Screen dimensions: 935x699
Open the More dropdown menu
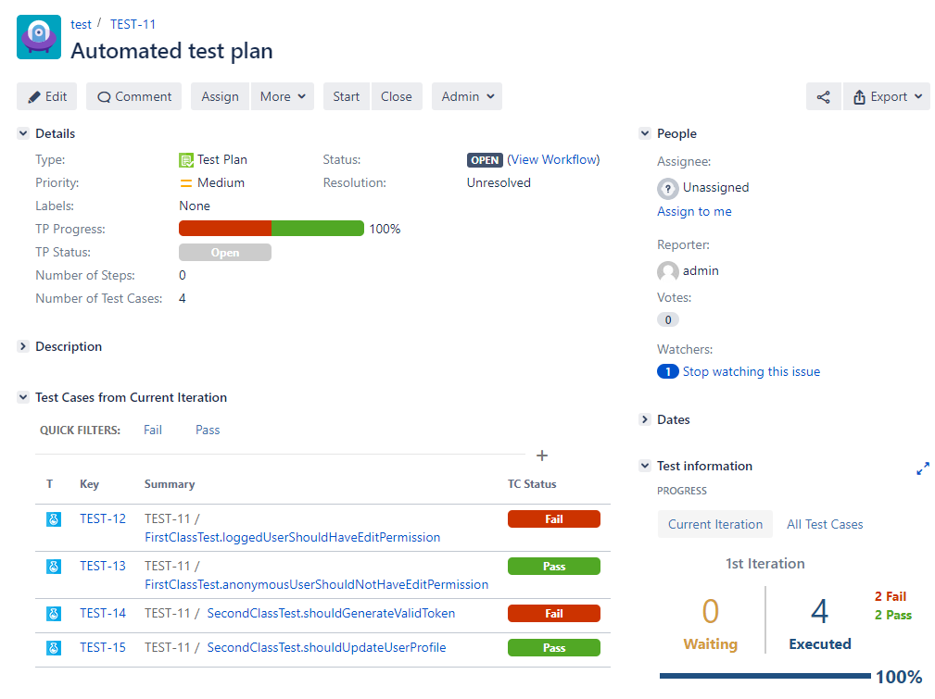point(283,96)
